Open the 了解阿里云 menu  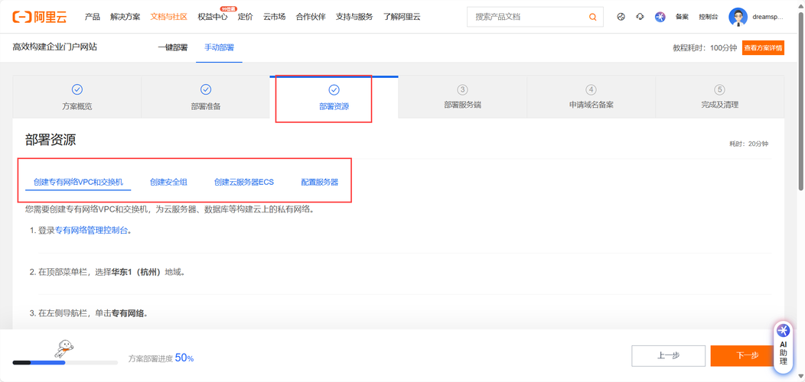[x=402, y=17]
